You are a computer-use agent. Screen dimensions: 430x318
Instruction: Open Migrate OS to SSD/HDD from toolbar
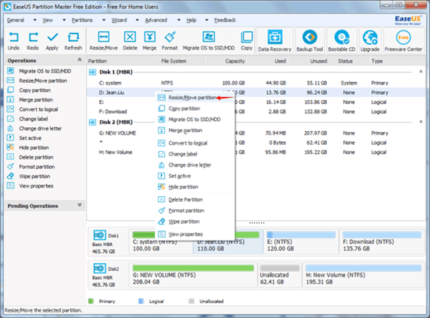pyautogui.click(x=209, y=41)
